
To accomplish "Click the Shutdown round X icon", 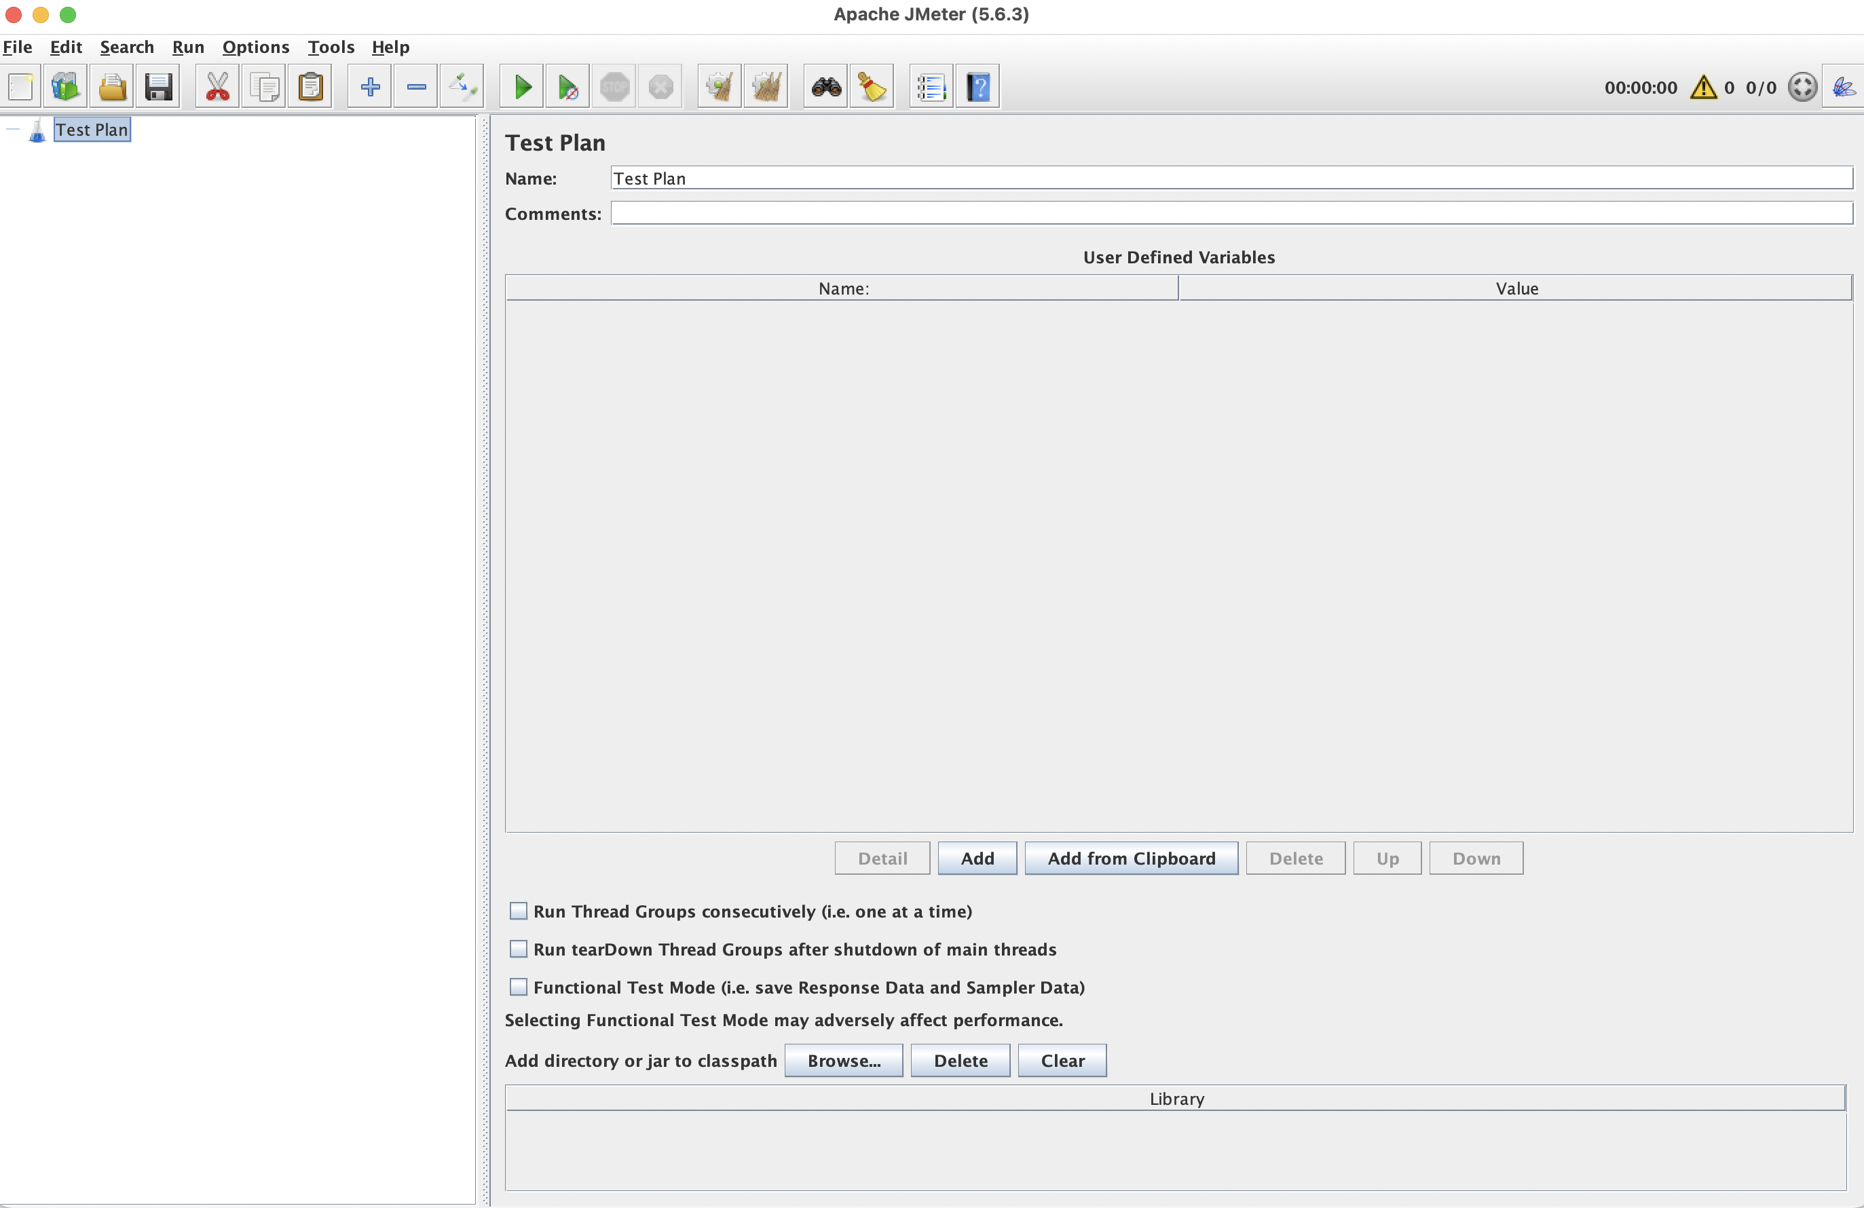I will click(661, 87).
